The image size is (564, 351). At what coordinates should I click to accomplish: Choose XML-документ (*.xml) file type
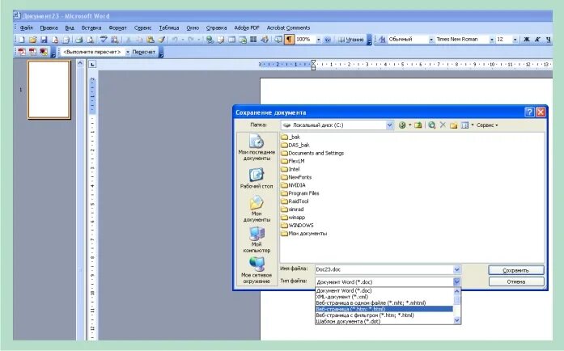click(384, 297)
